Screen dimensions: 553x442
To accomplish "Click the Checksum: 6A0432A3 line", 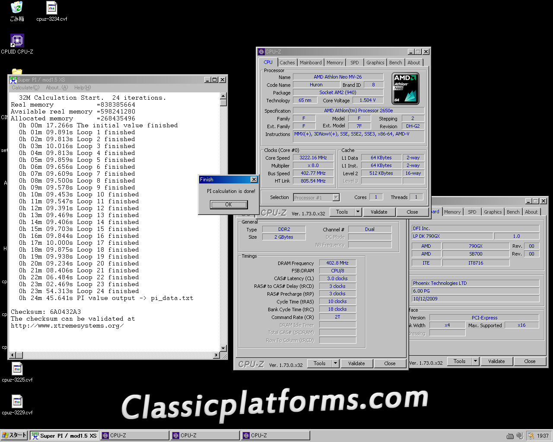I will 46,312.
